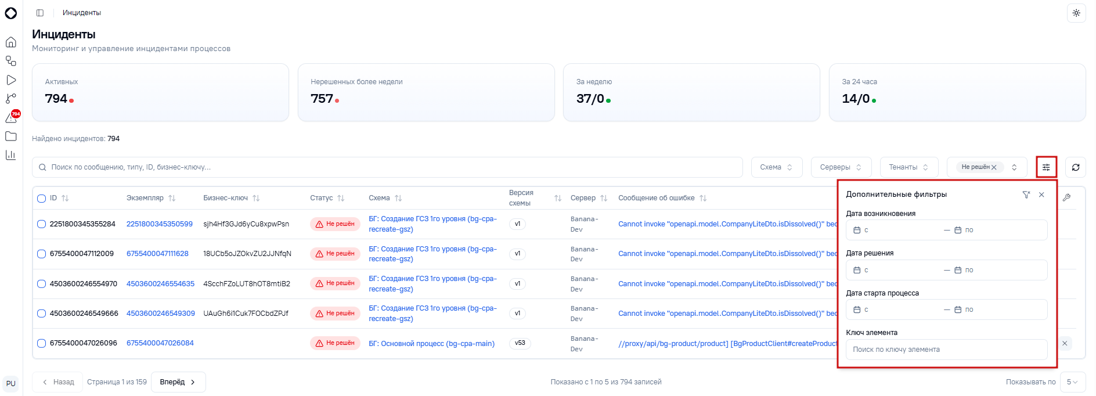This screenshot has height=396, width=1096.
Task: Switch the light/dark theme with the sun icon
Action: tap(1076, 13)
